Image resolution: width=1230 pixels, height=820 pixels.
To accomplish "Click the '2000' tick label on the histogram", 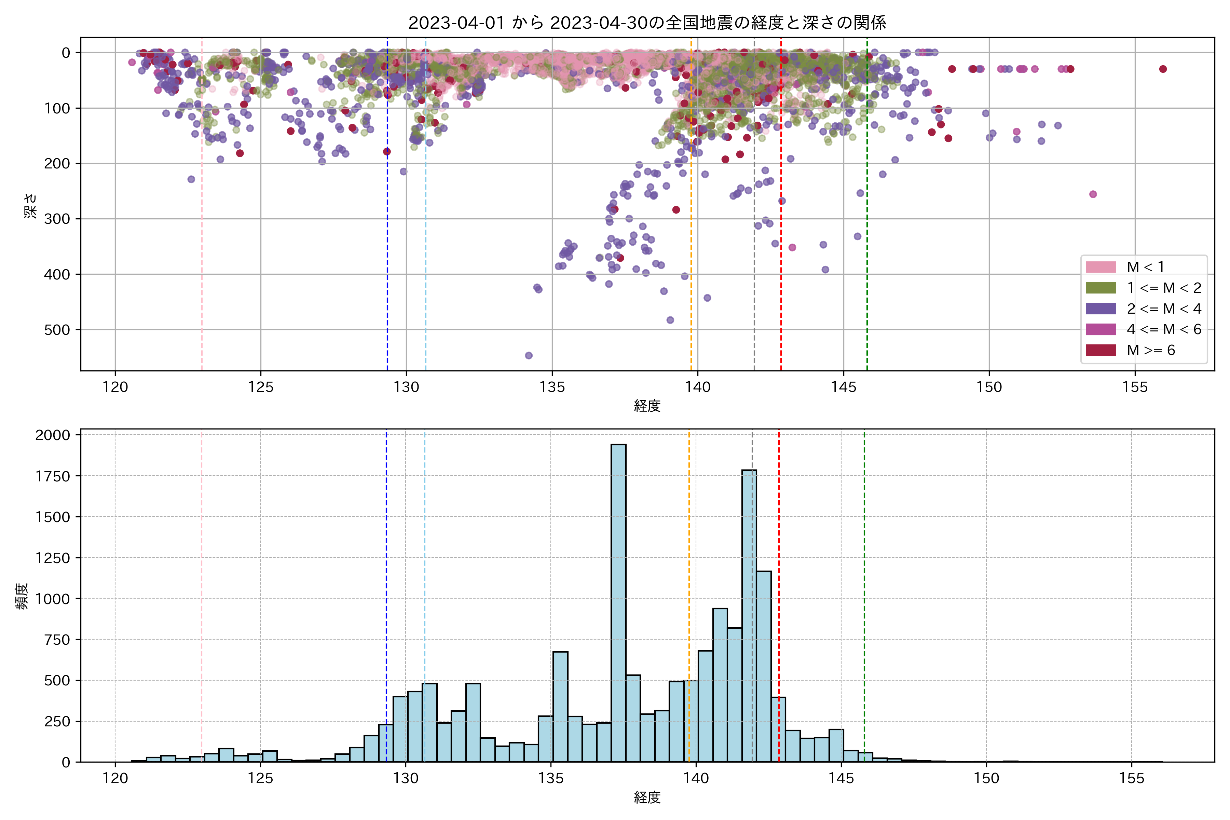I will 52,435.
